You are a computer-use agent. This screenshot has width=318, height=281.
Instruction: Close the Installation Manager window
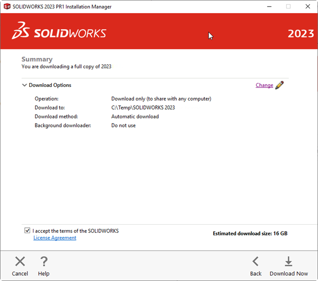point(308,7)
